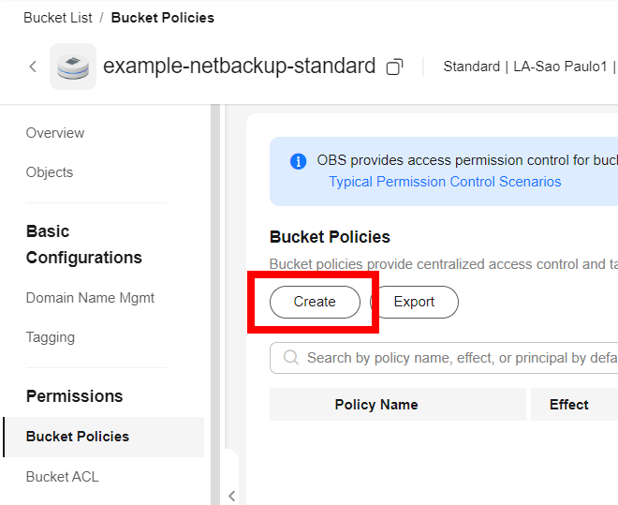Open Typical Permission Control Scenarios link
Image resolution: width=618 pixels, height=505 pixels.
[445, 182]
